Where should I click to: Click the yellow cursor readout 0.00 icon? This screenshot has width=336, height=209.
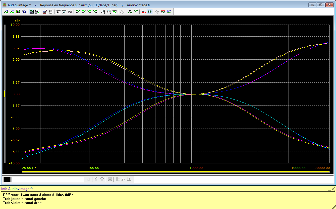(x=144, y=12)
